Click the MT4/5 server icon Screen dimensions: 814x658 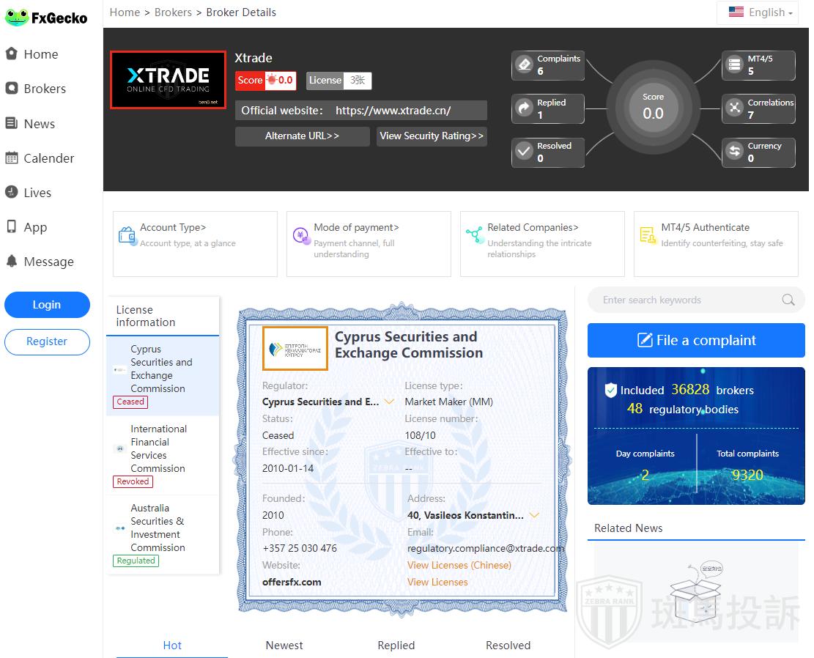[734, 65]
